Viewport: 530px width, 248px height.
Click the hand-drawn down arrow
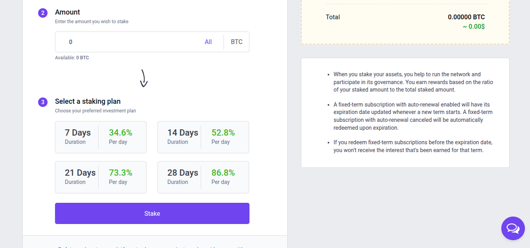point(144,78)
